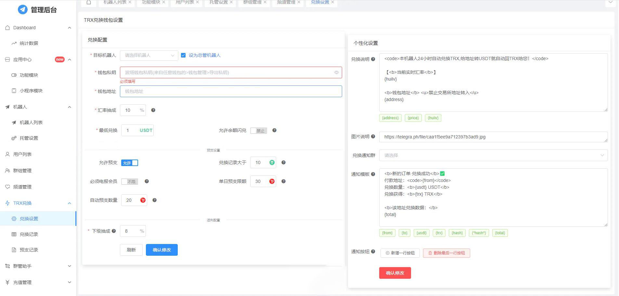Open 统计数据 from the sidebar

pyautogui.click(x=29, y=43)
